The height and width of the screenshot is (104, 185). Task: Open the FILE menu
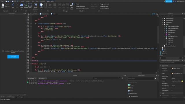pos(2,1)
